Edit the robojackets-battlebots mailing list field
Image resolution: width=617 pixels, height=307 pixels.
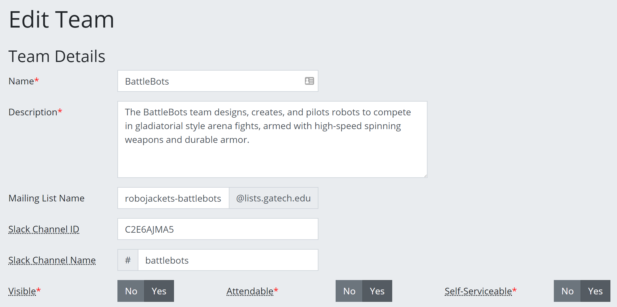click(173, 198)
